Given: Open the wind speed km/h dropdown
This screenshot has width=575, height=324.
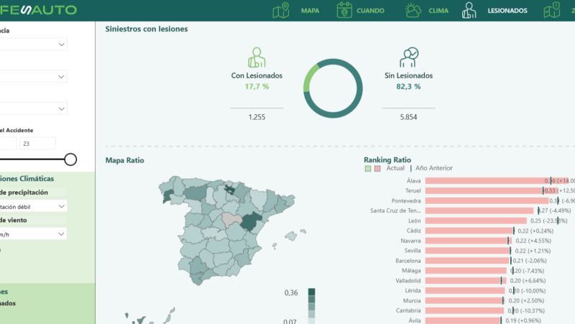Looking at the screenshot, I should pos(33,234).
